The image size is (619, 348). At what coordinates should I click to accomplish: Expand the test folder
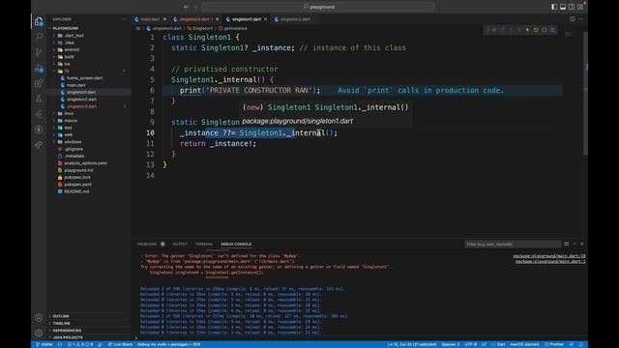(x=89, y=128)
